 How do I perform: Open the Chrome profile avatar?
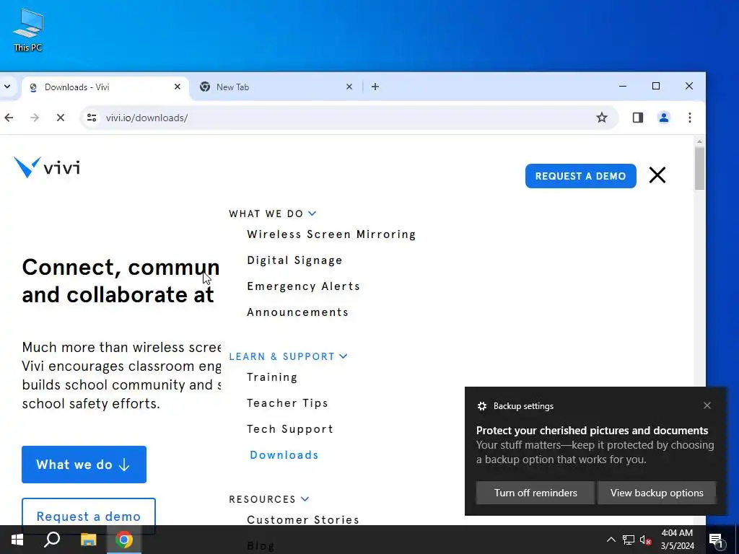664,118
